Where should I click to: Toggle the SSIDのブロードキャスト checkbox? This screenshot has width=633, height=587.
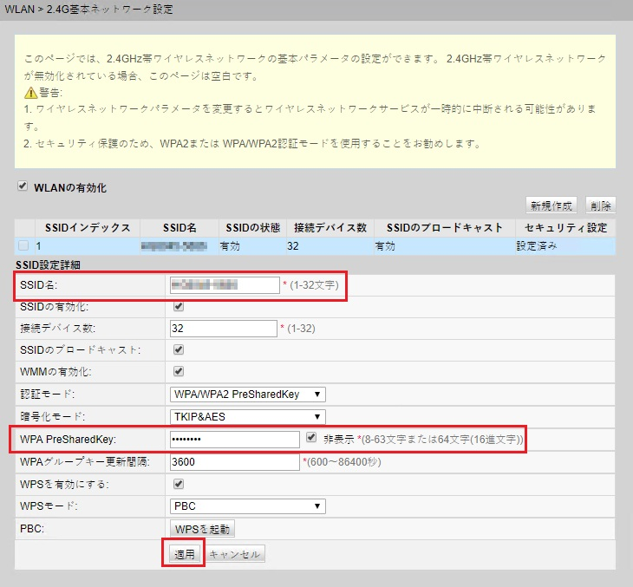(179, 349)
